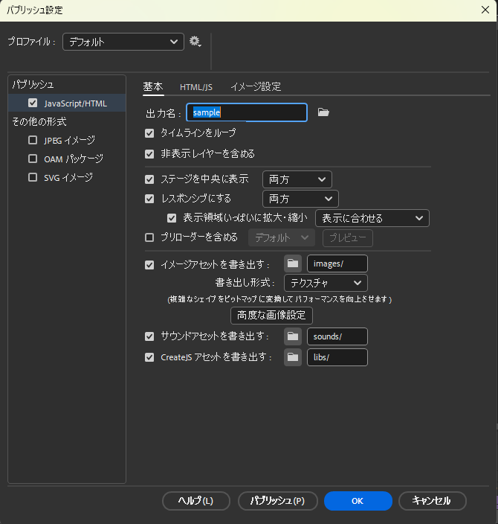498x524 pixels.
Task: Close the パブリッシュ設定 dialog
Action: pos(484,10)
